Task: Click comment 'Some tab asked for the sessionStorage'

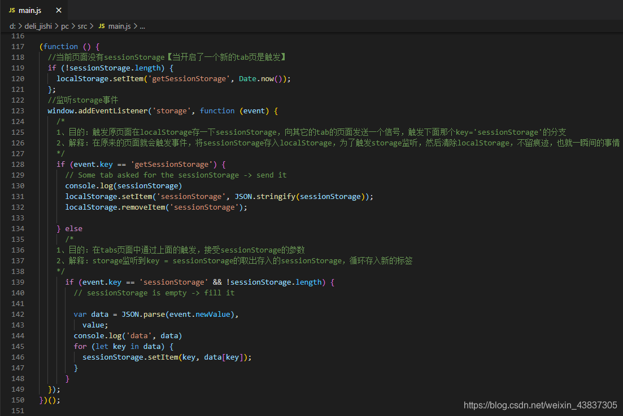Action: pyautogui.click(x=159, y=175)
